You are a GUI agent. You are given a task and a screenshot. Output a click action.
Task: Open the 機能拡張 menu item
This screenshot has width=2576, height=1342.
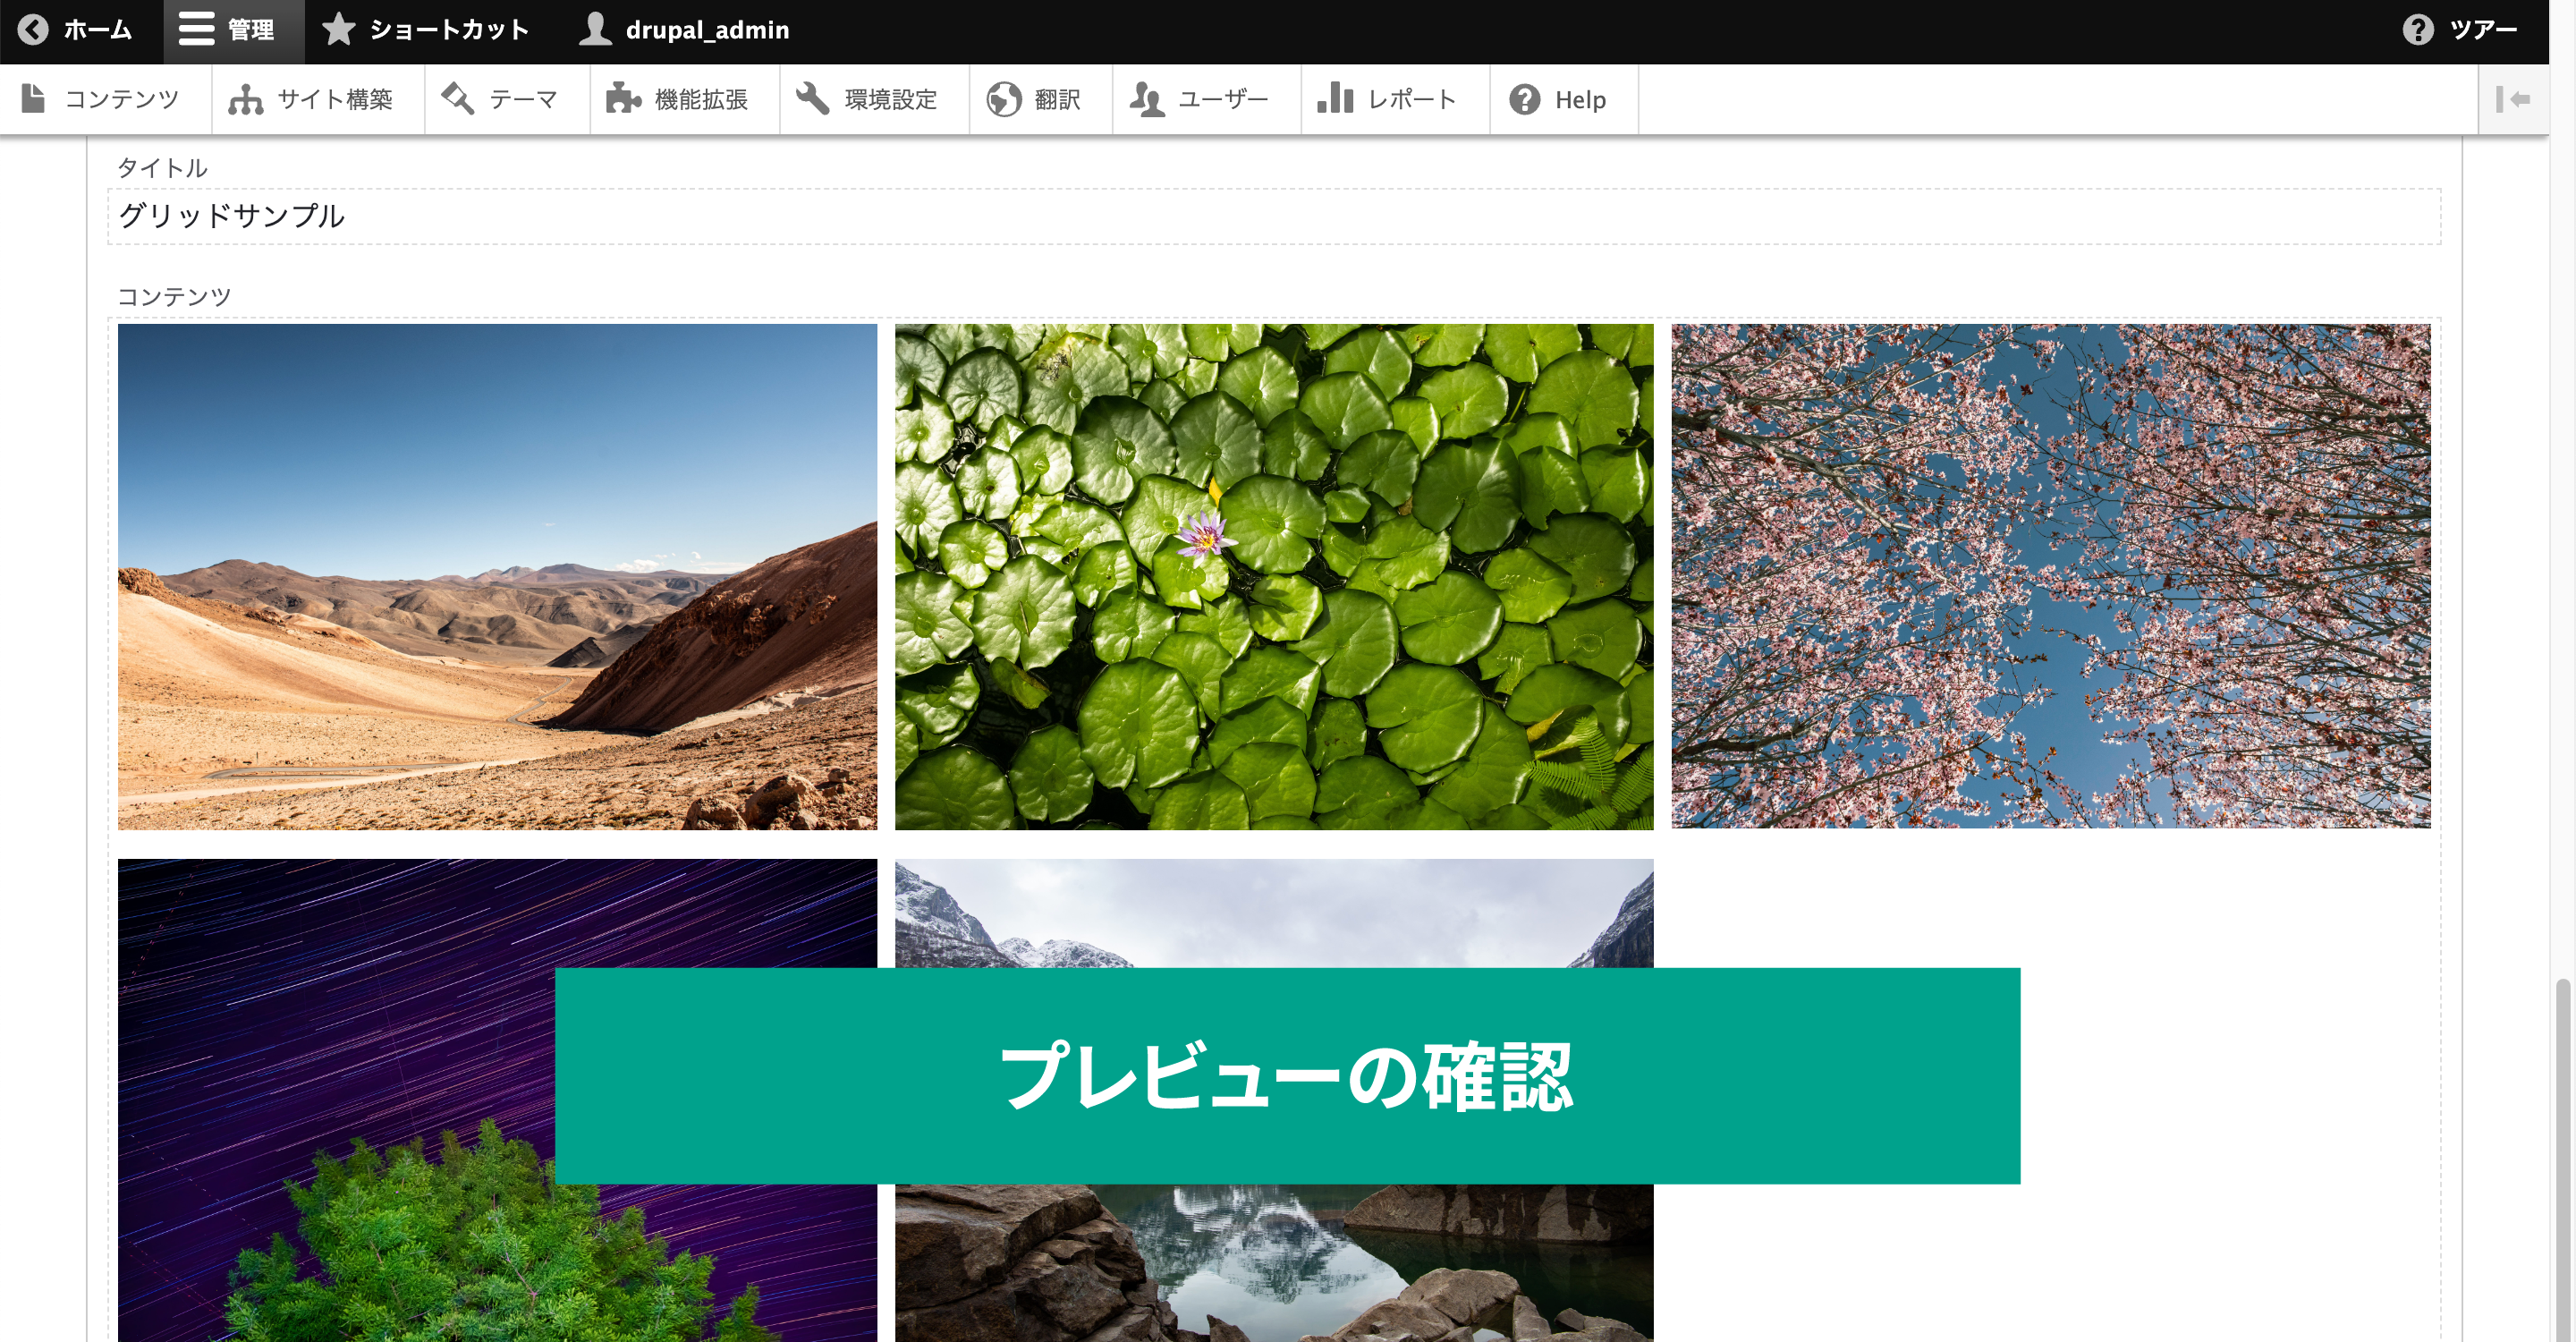point(685,99)
